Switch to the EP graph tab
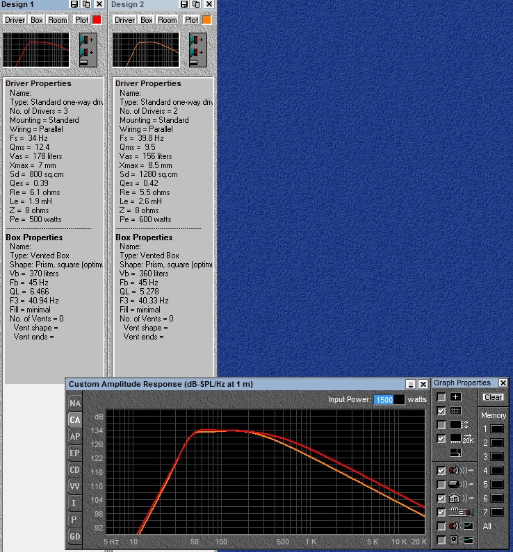 point(75,453)
